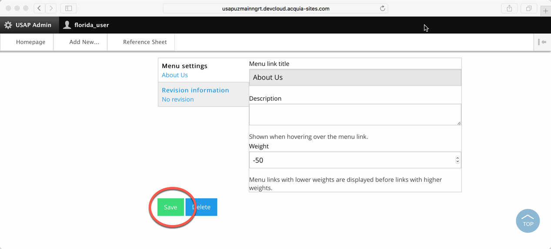Open the Reference Sheet menu item

(x=145, y=42)
